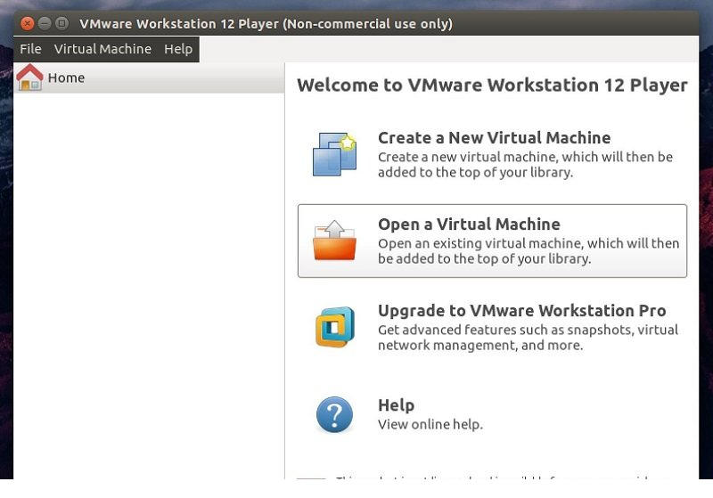Screen dimensions: 713x498
Task: Click 'Help' heading in welcome pane
Action: (396, 405)
